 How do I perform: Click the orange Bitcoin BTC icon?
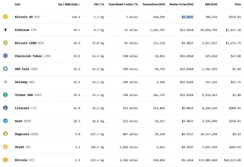[x=5, y=160]
